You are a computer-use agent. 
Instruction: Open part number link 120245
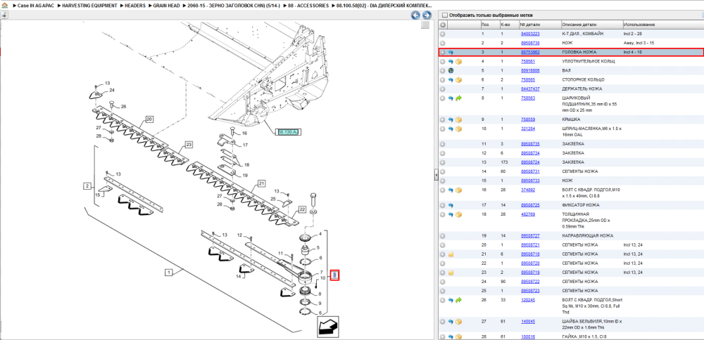(x=527, y=300)
